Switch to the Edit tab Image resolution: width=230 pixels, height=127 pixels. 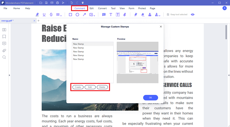coord(91,8)
